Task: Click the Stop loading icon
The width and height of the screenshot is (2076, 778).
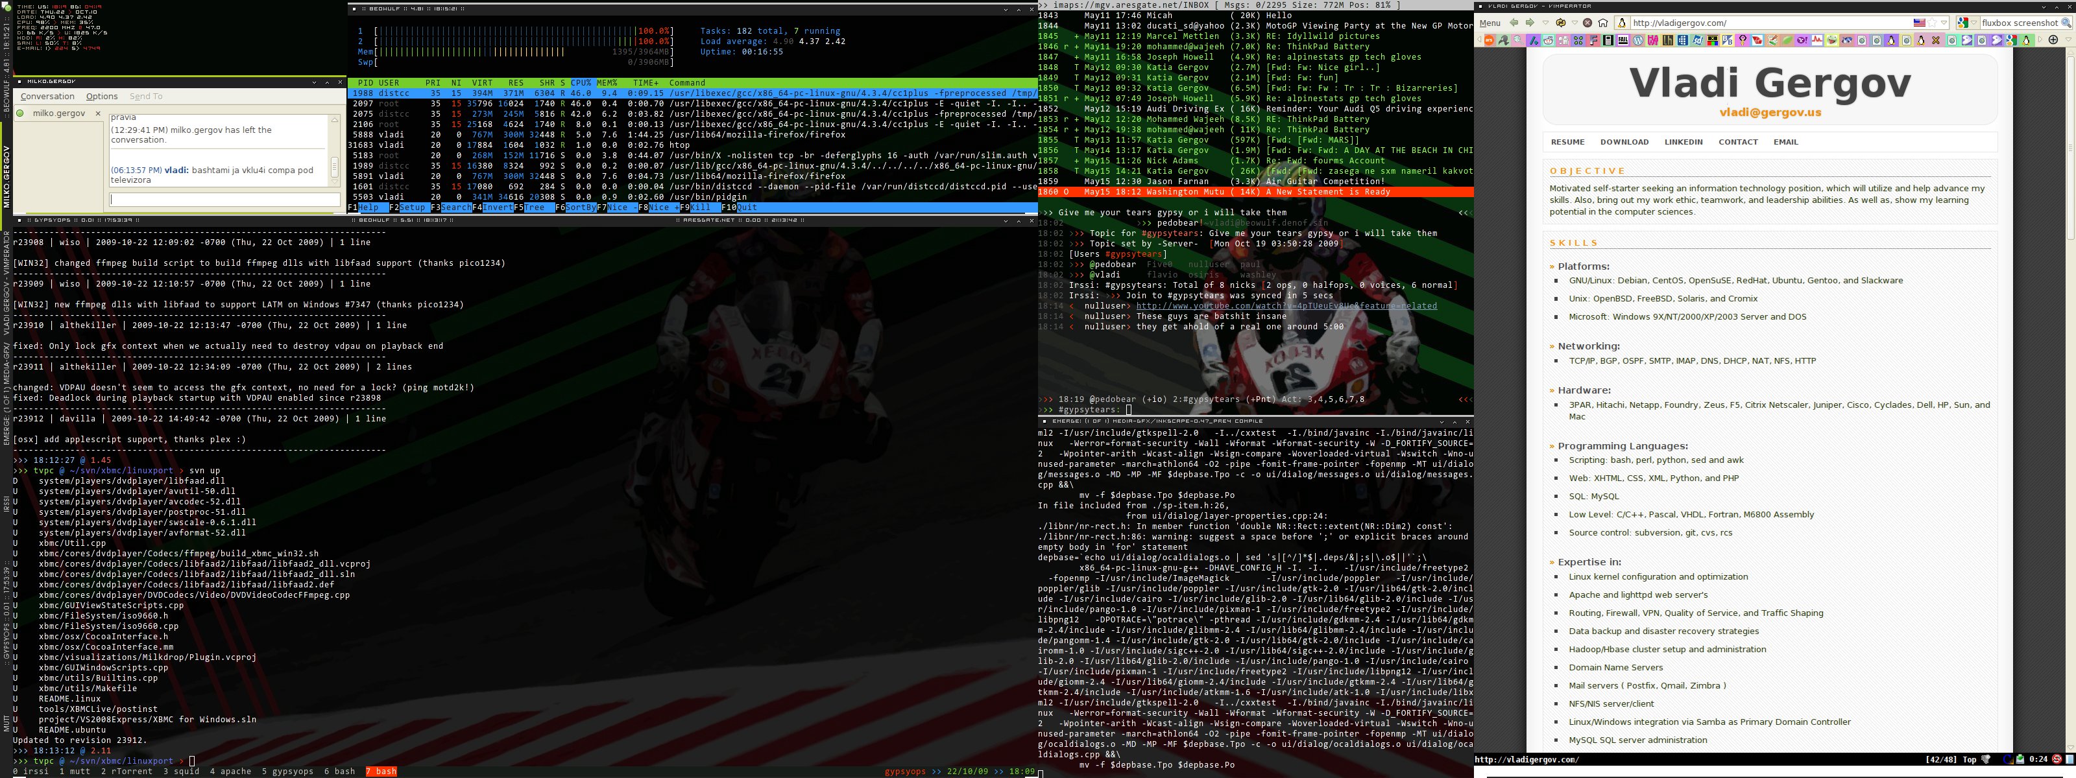Action: click(1587, 23)
